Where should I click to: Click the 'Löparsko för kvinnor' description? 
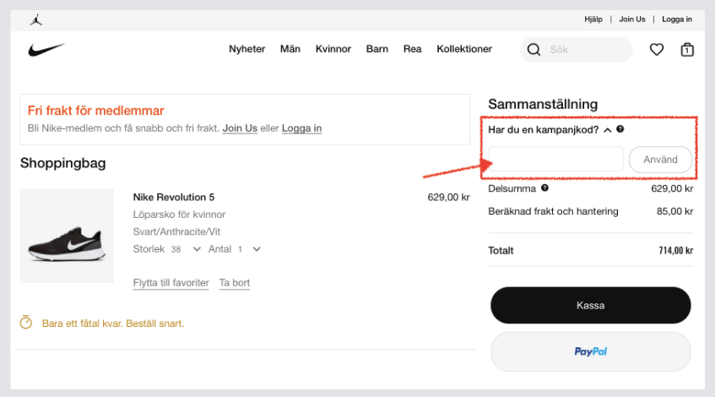[x=179, y=215]
